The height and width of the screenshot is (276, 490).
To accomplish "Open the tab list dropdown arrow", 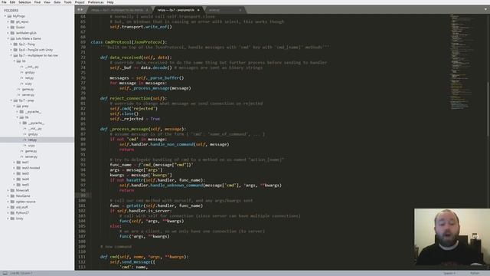I will coord(485,9).
